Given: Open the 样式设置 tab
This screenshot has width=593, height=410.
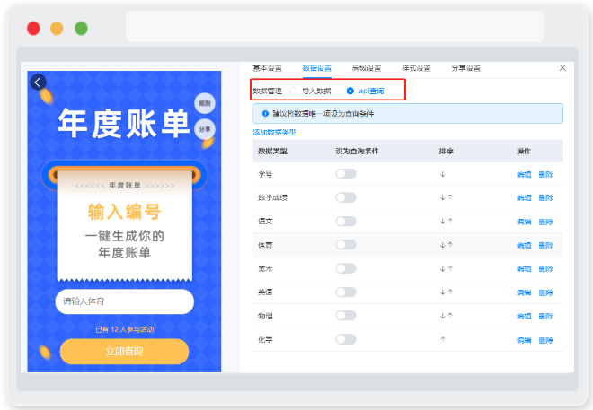Looking at the screenshot, I should [416, 68].
